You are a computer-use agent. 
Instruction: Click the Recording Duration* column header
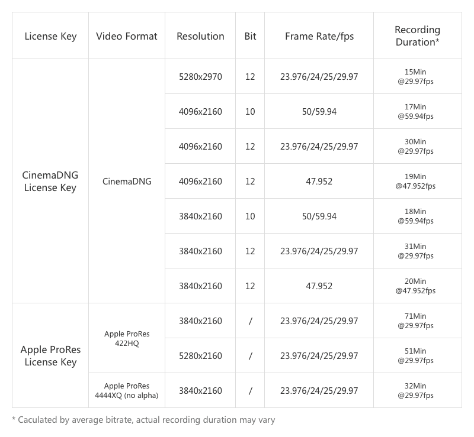point(417,35)
